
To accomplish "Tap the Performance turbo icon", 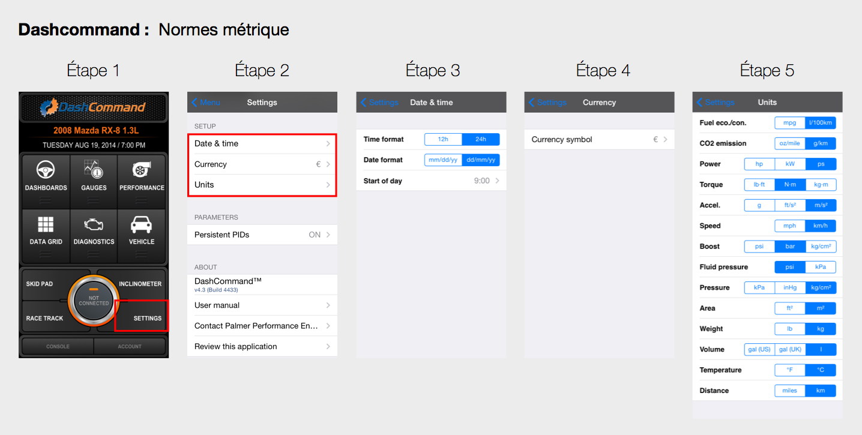I will 142,171.
